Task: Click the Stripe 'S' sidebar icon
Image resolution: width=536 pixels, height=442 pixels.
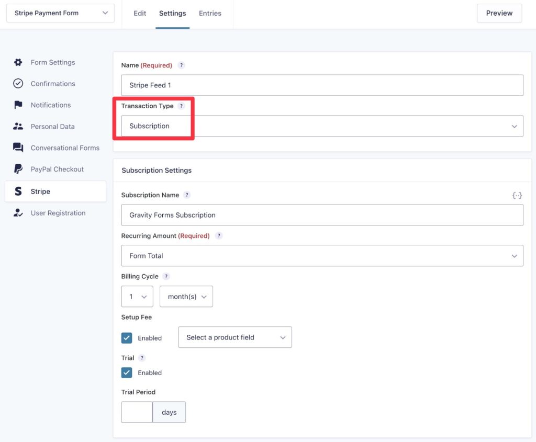Action: coord(17,191)
